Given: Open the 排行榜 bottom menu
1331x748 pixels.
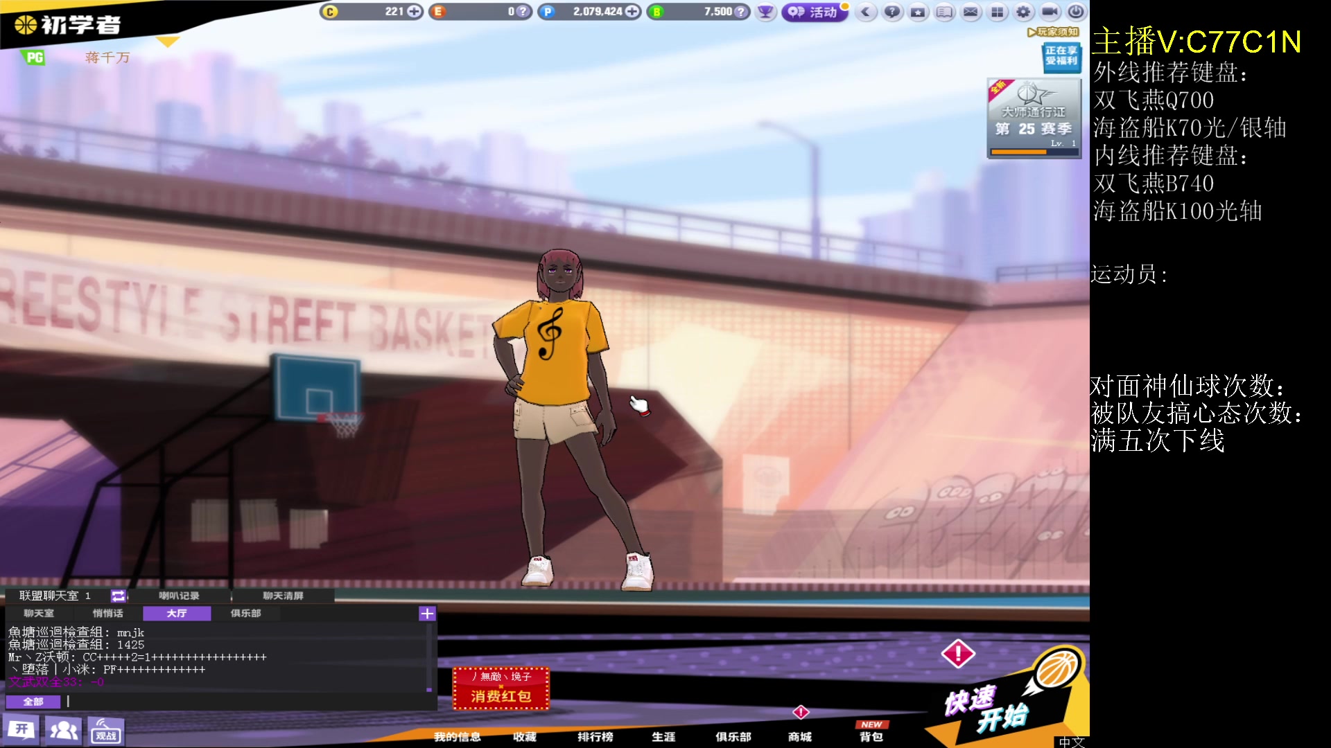Looking at the screenshot, I should (595, 736).
